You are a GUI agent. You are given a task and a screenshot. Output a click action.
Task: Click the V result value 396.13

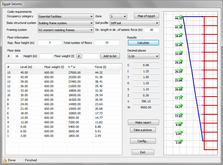click(146, 101)
